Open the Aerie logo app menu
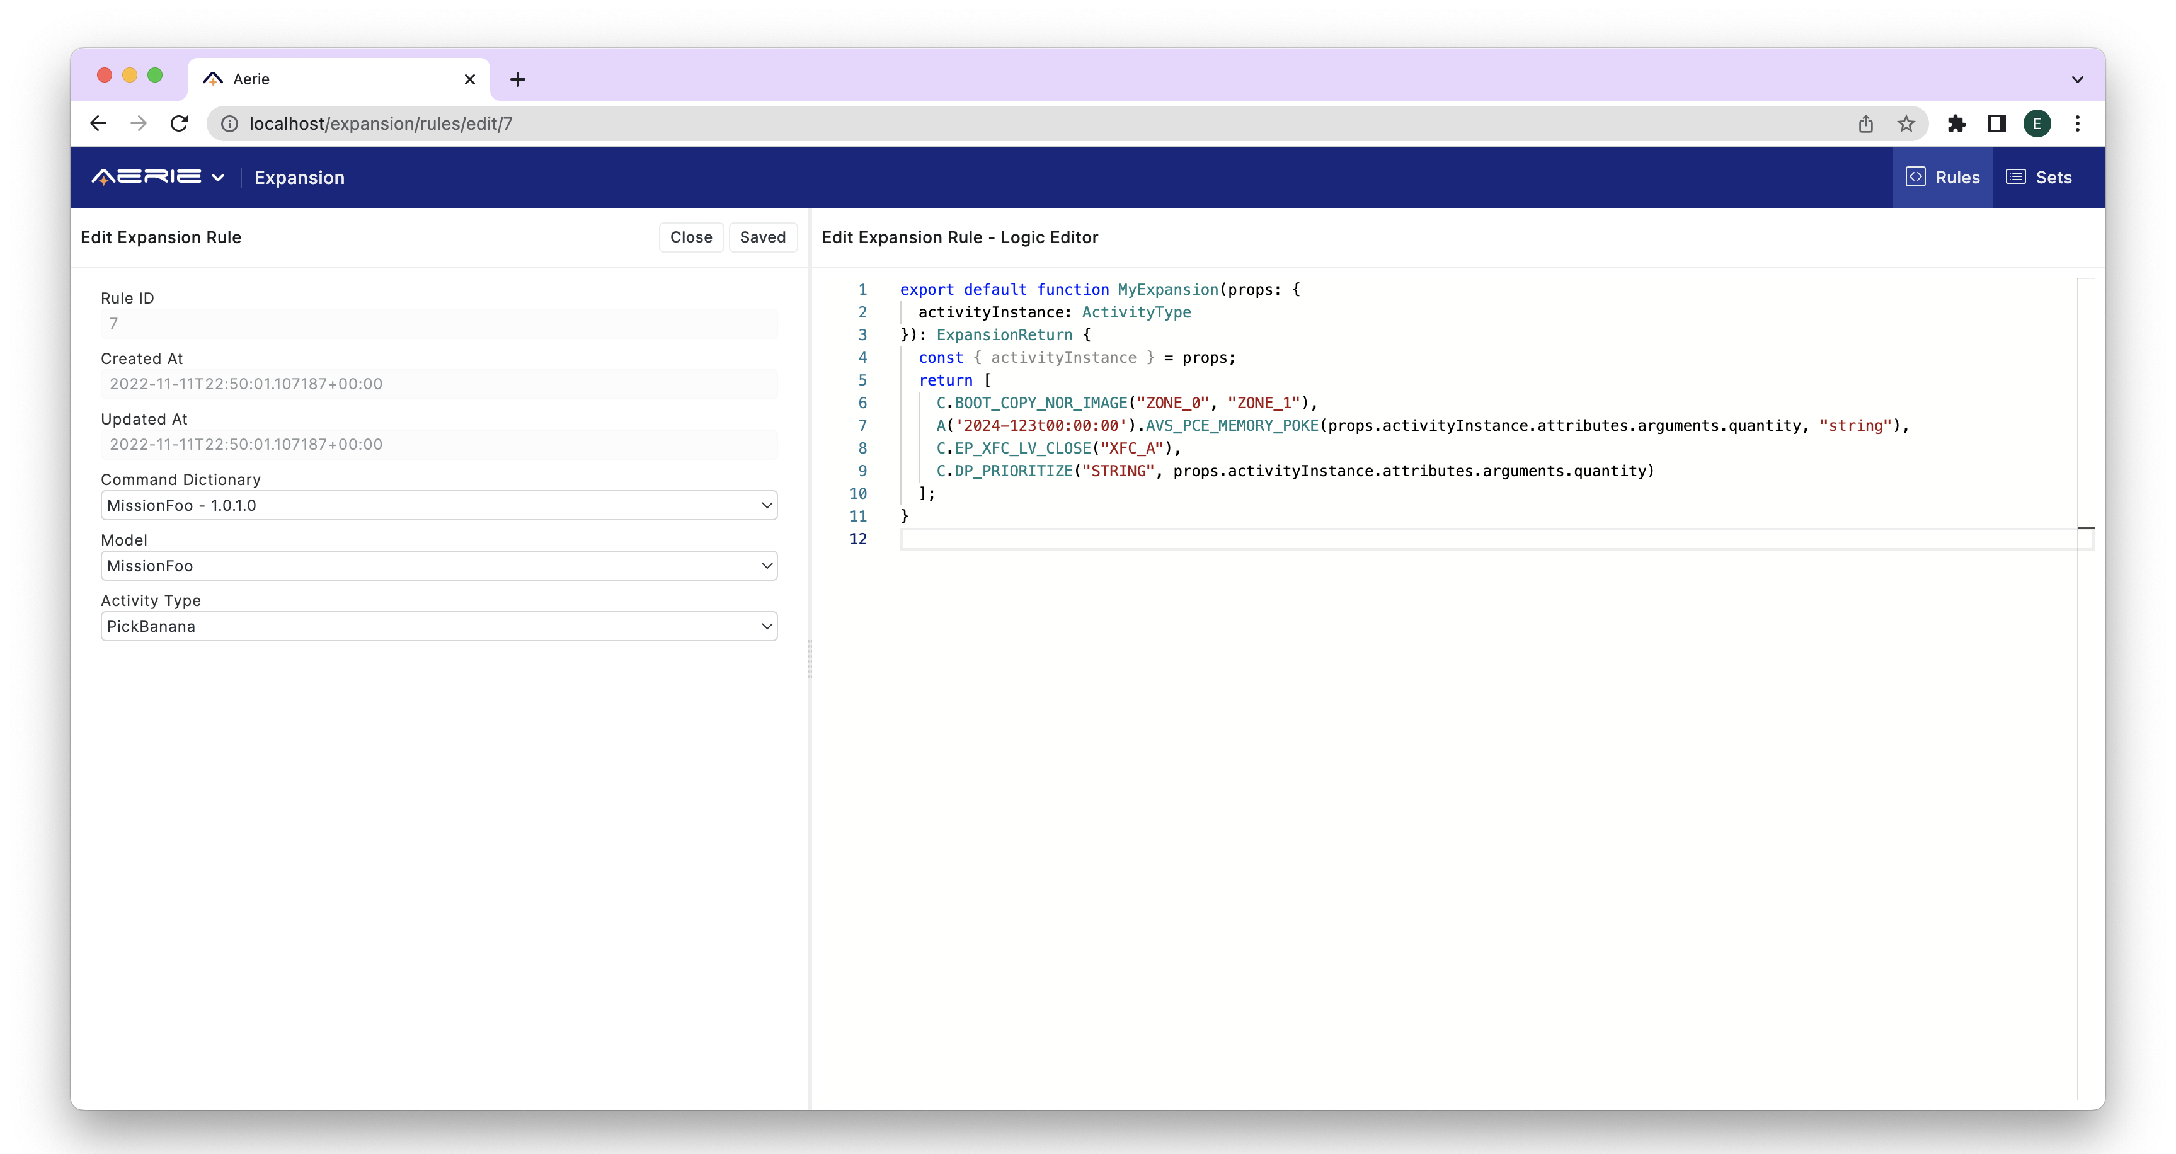This screenshot has height=1154, width=2176. click(157, 178)
